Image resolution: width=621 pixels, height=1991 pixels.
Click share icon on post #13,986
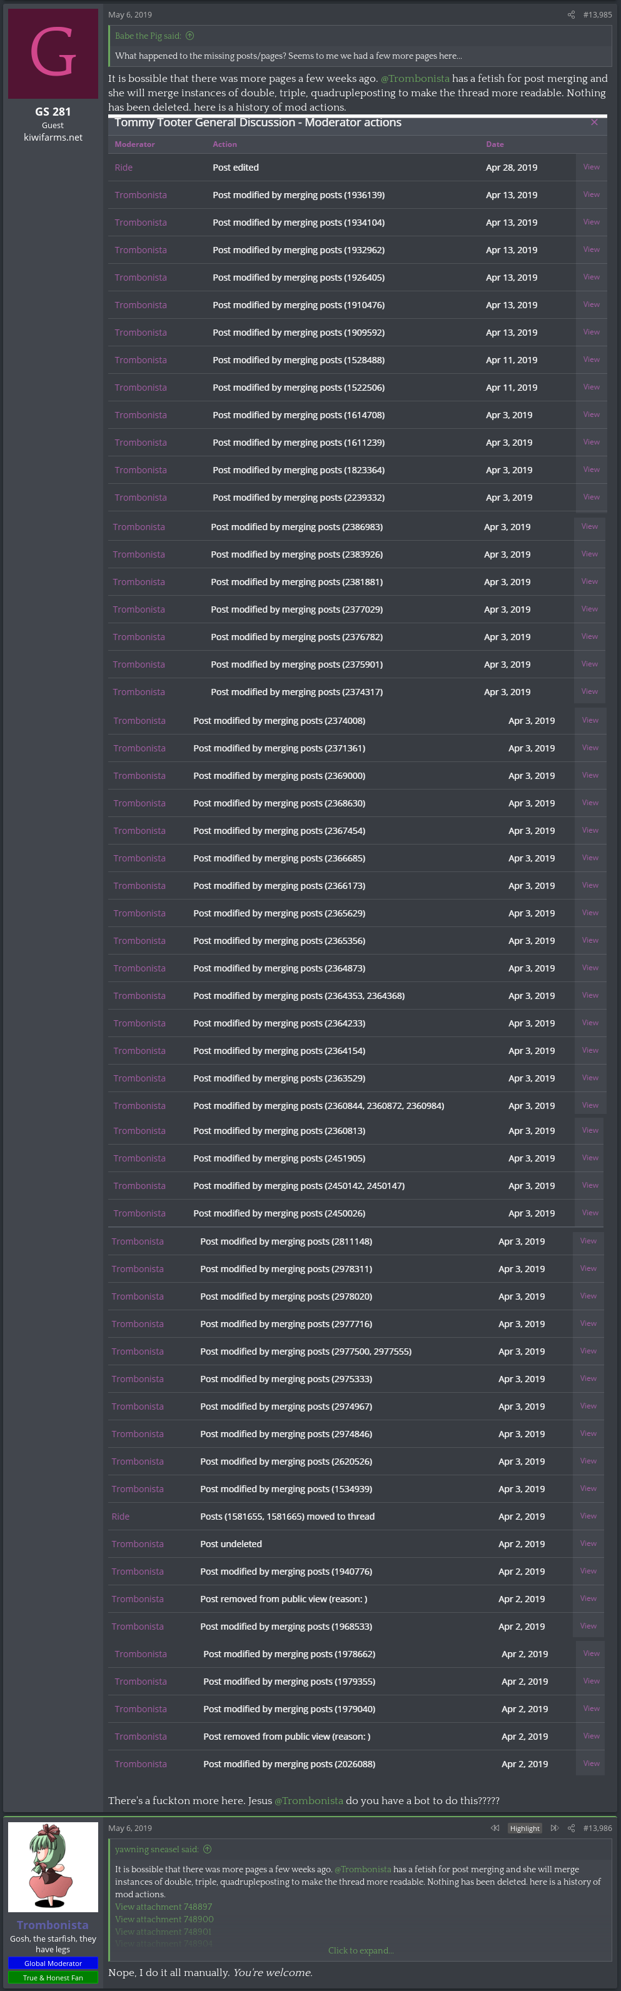coord(571,1828)
